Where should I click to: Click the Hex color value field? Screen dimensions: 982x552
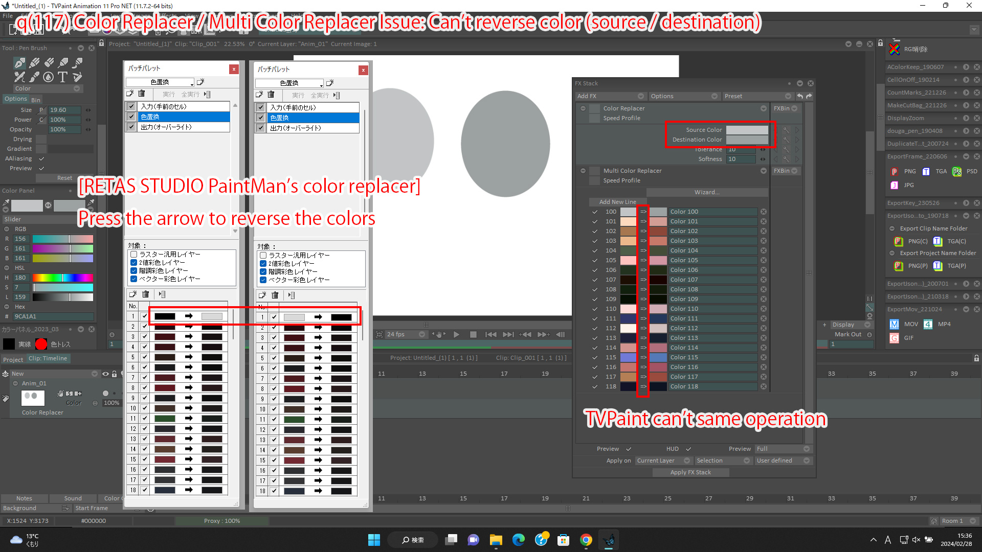tap(53, 316)
